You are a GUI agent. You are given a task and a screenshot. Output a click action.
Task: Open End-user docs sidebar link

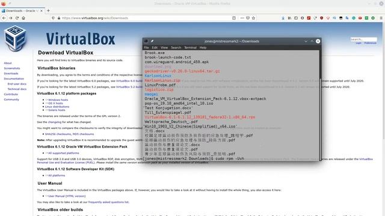click(x=17, y=84)
